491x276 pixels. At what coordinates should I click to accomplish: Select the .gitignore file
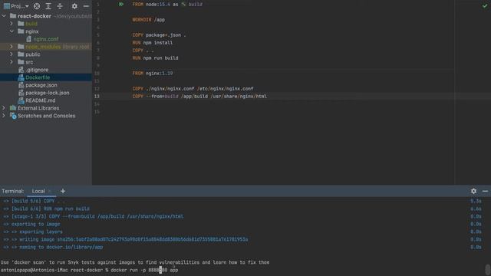[37, 70]
